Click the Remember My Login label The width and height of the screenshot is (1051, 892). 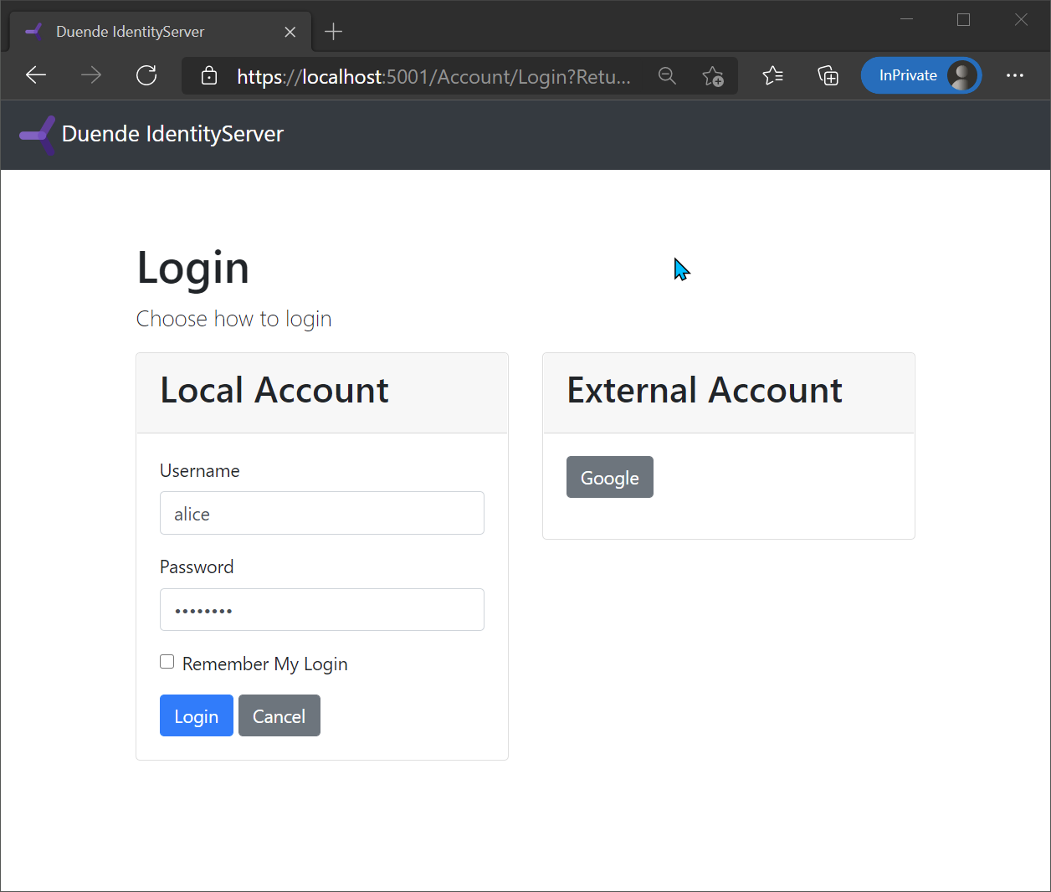(x=264, y=664)
